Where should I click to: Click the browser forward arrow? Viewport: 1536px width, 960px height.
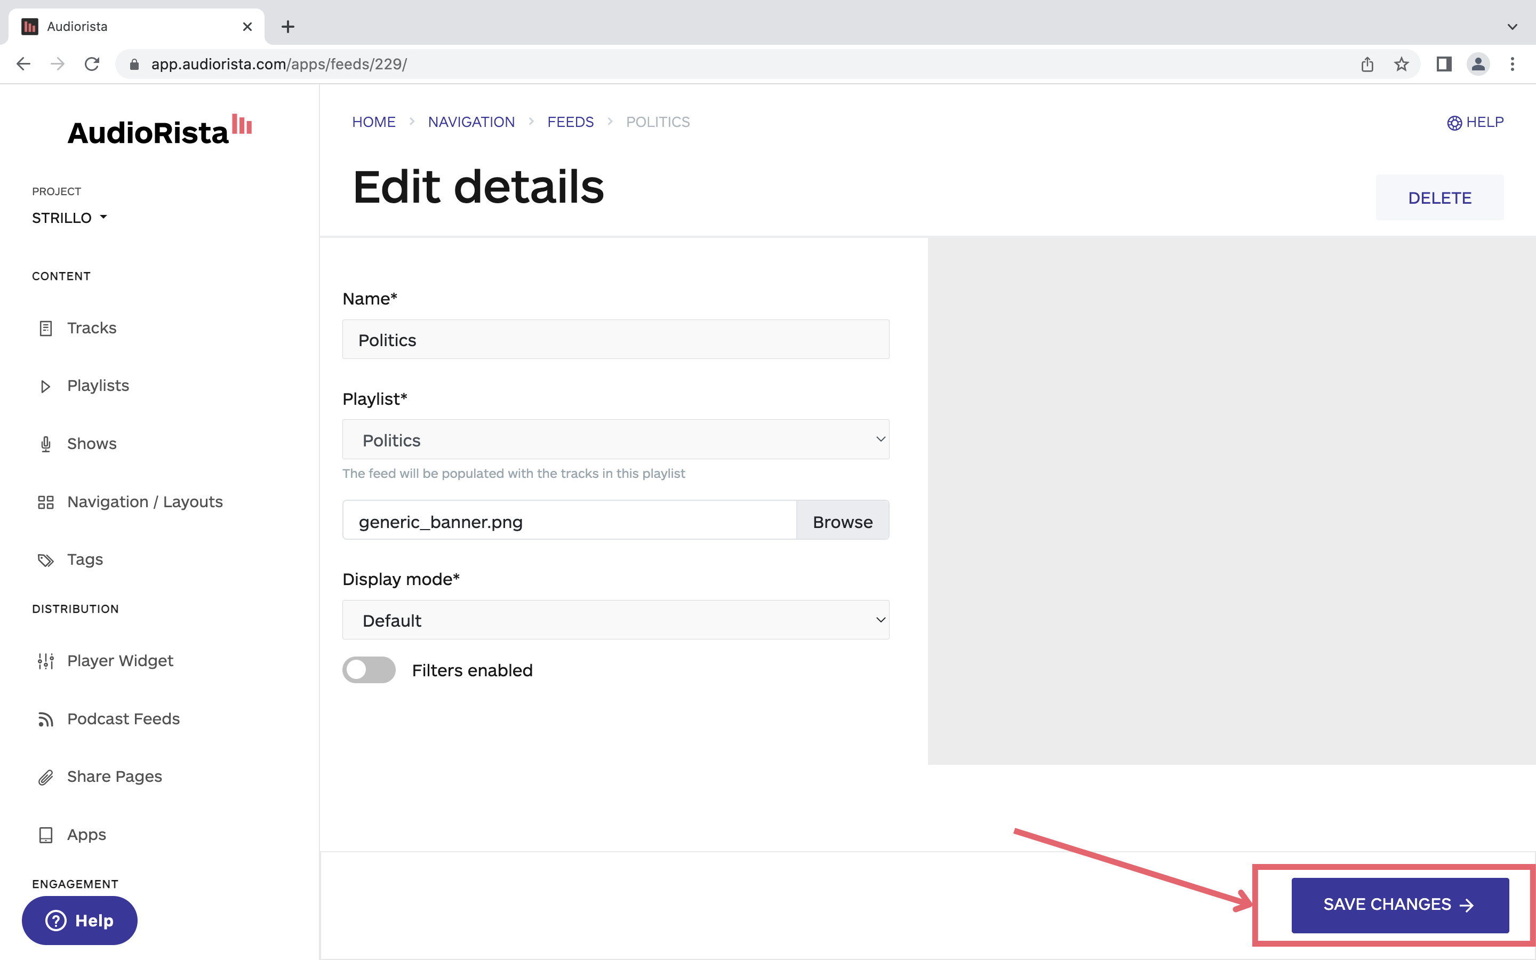(58, 64)
